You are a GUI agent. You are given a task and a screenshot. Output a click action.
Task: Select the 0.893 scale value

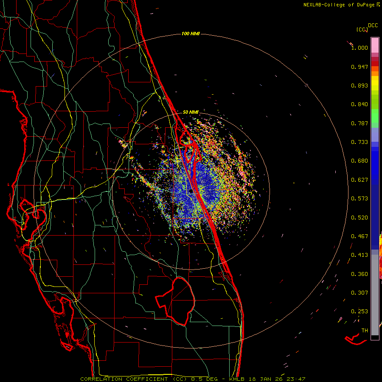click(x=360, y=85)
